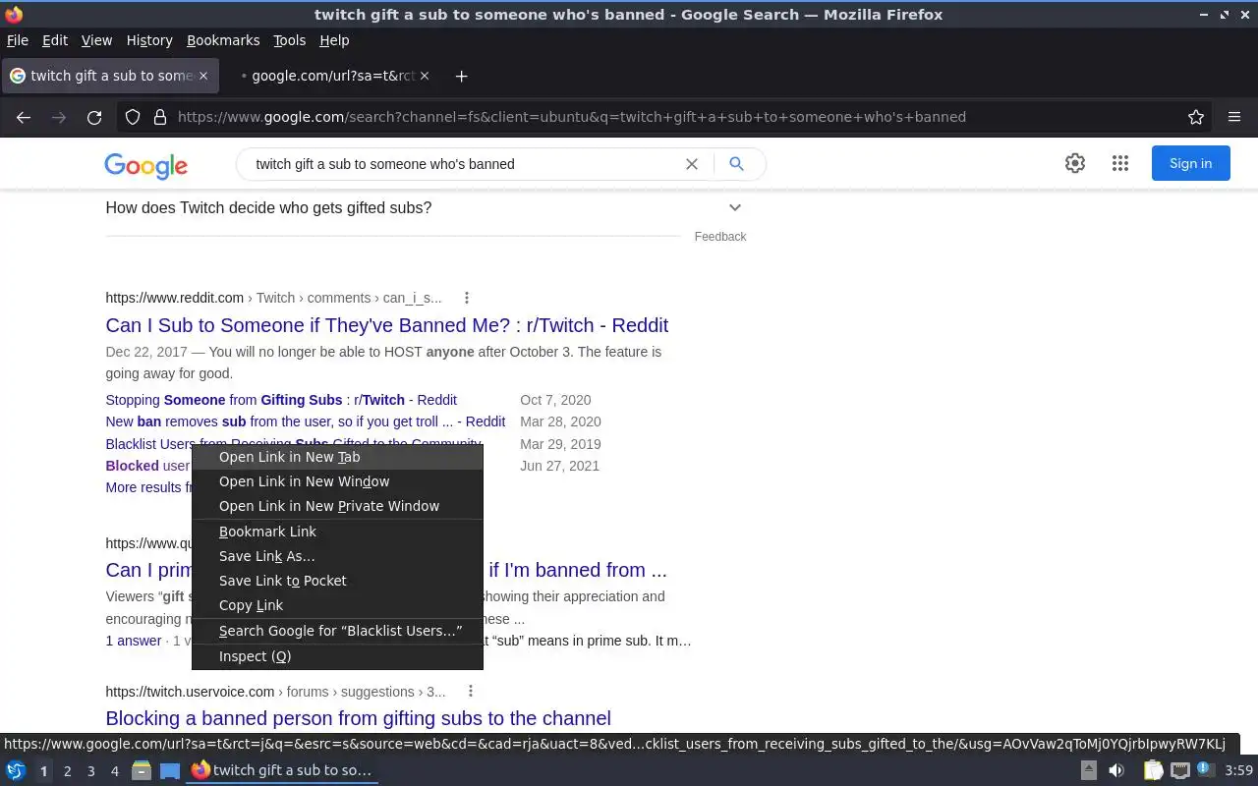This screenshot has width=1258, height=786.
Task: Choose Open Link in New Tab
Action: click(337, 457)
